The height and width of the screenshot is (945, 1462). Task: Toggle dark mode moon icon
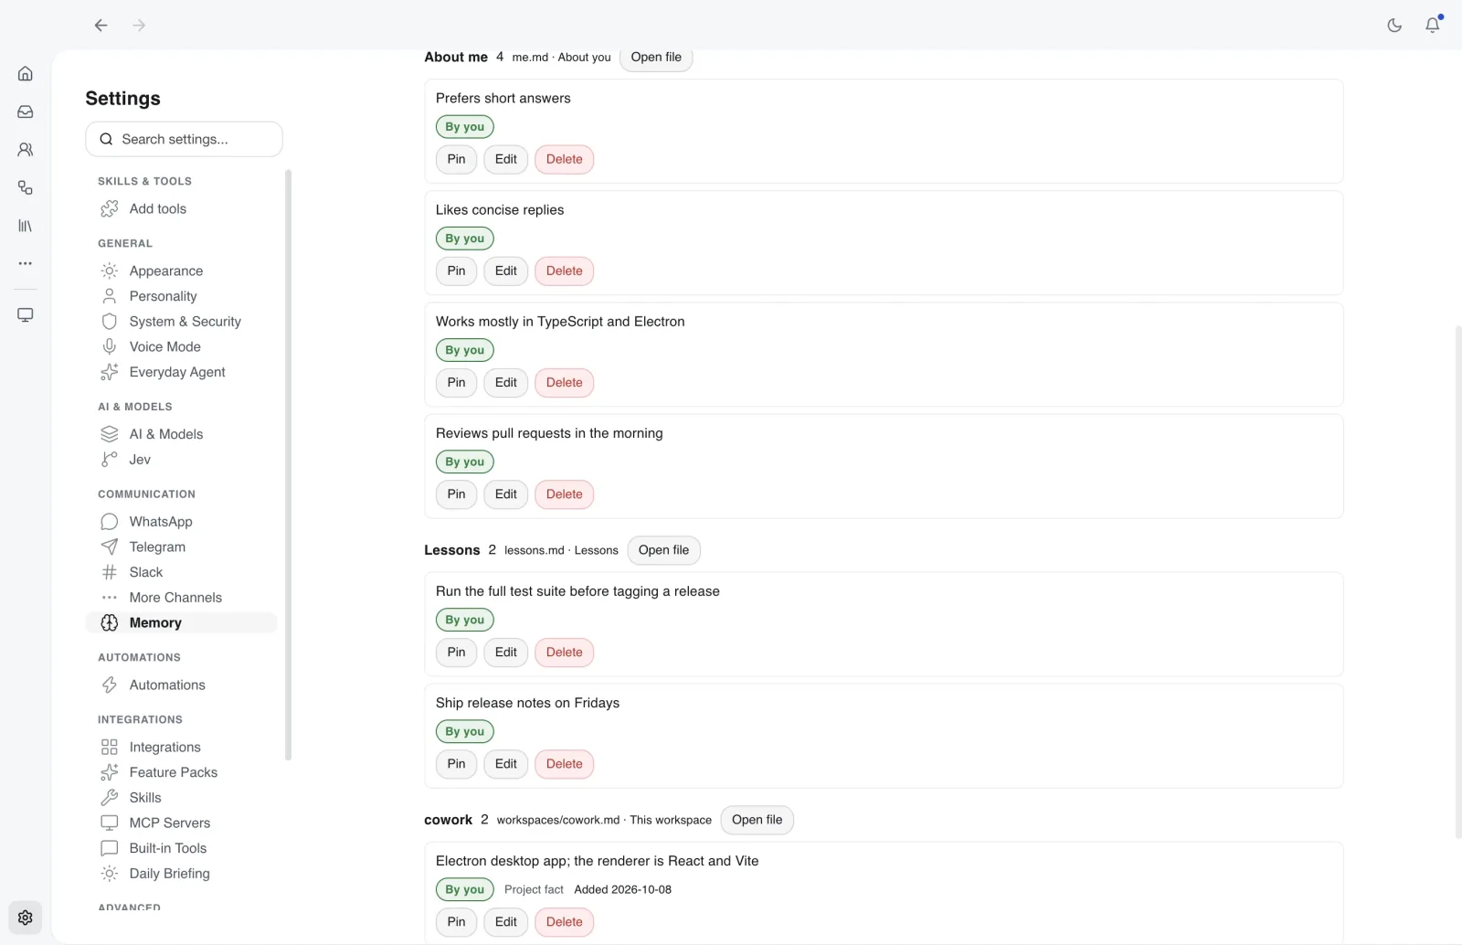(x=1394, y=26)
